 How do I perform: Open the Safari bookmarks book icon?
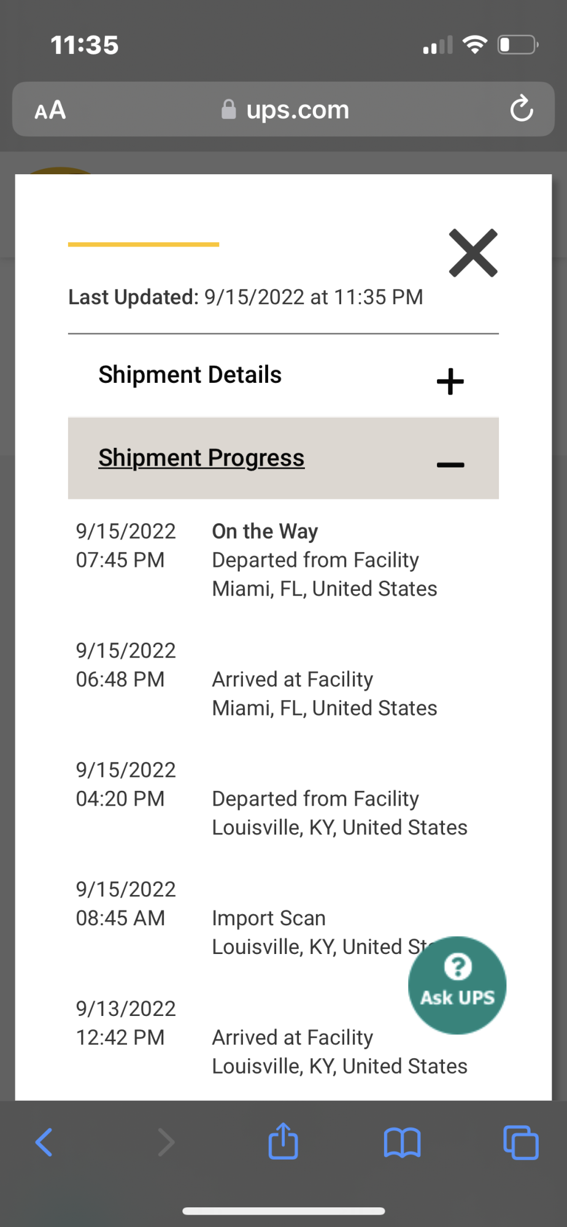click(402, 1142)
